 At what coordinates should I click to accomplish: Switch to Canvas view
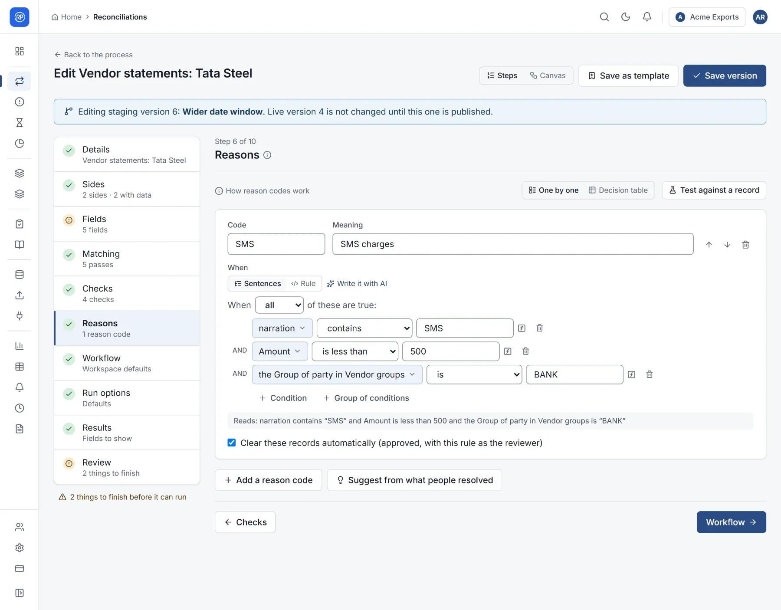548,75
